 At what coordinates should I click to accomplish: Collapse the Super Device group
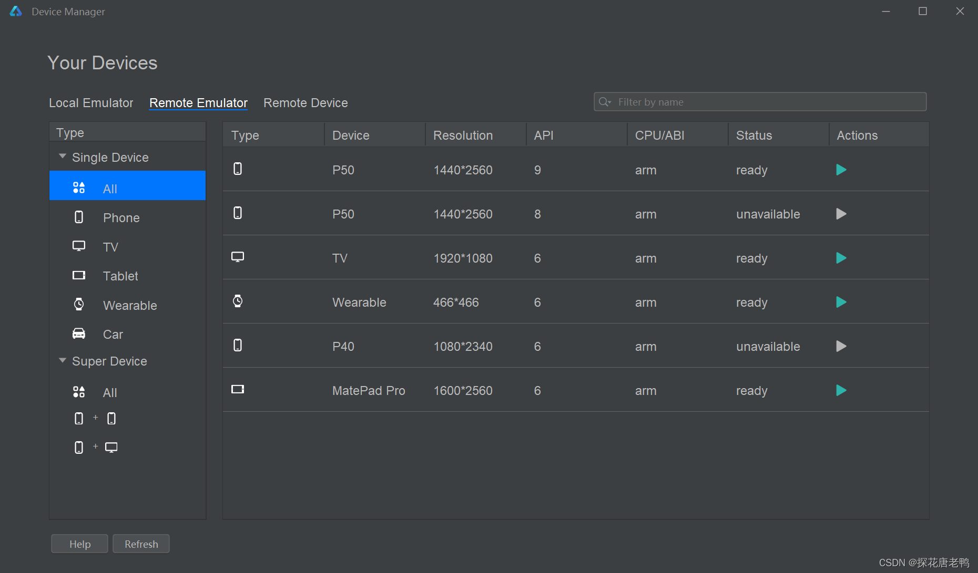point(63,360)
